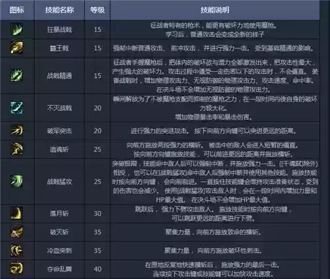Click the skill name 追魂斩
Viewport: 330px width, 279px height.
(59, 149)
